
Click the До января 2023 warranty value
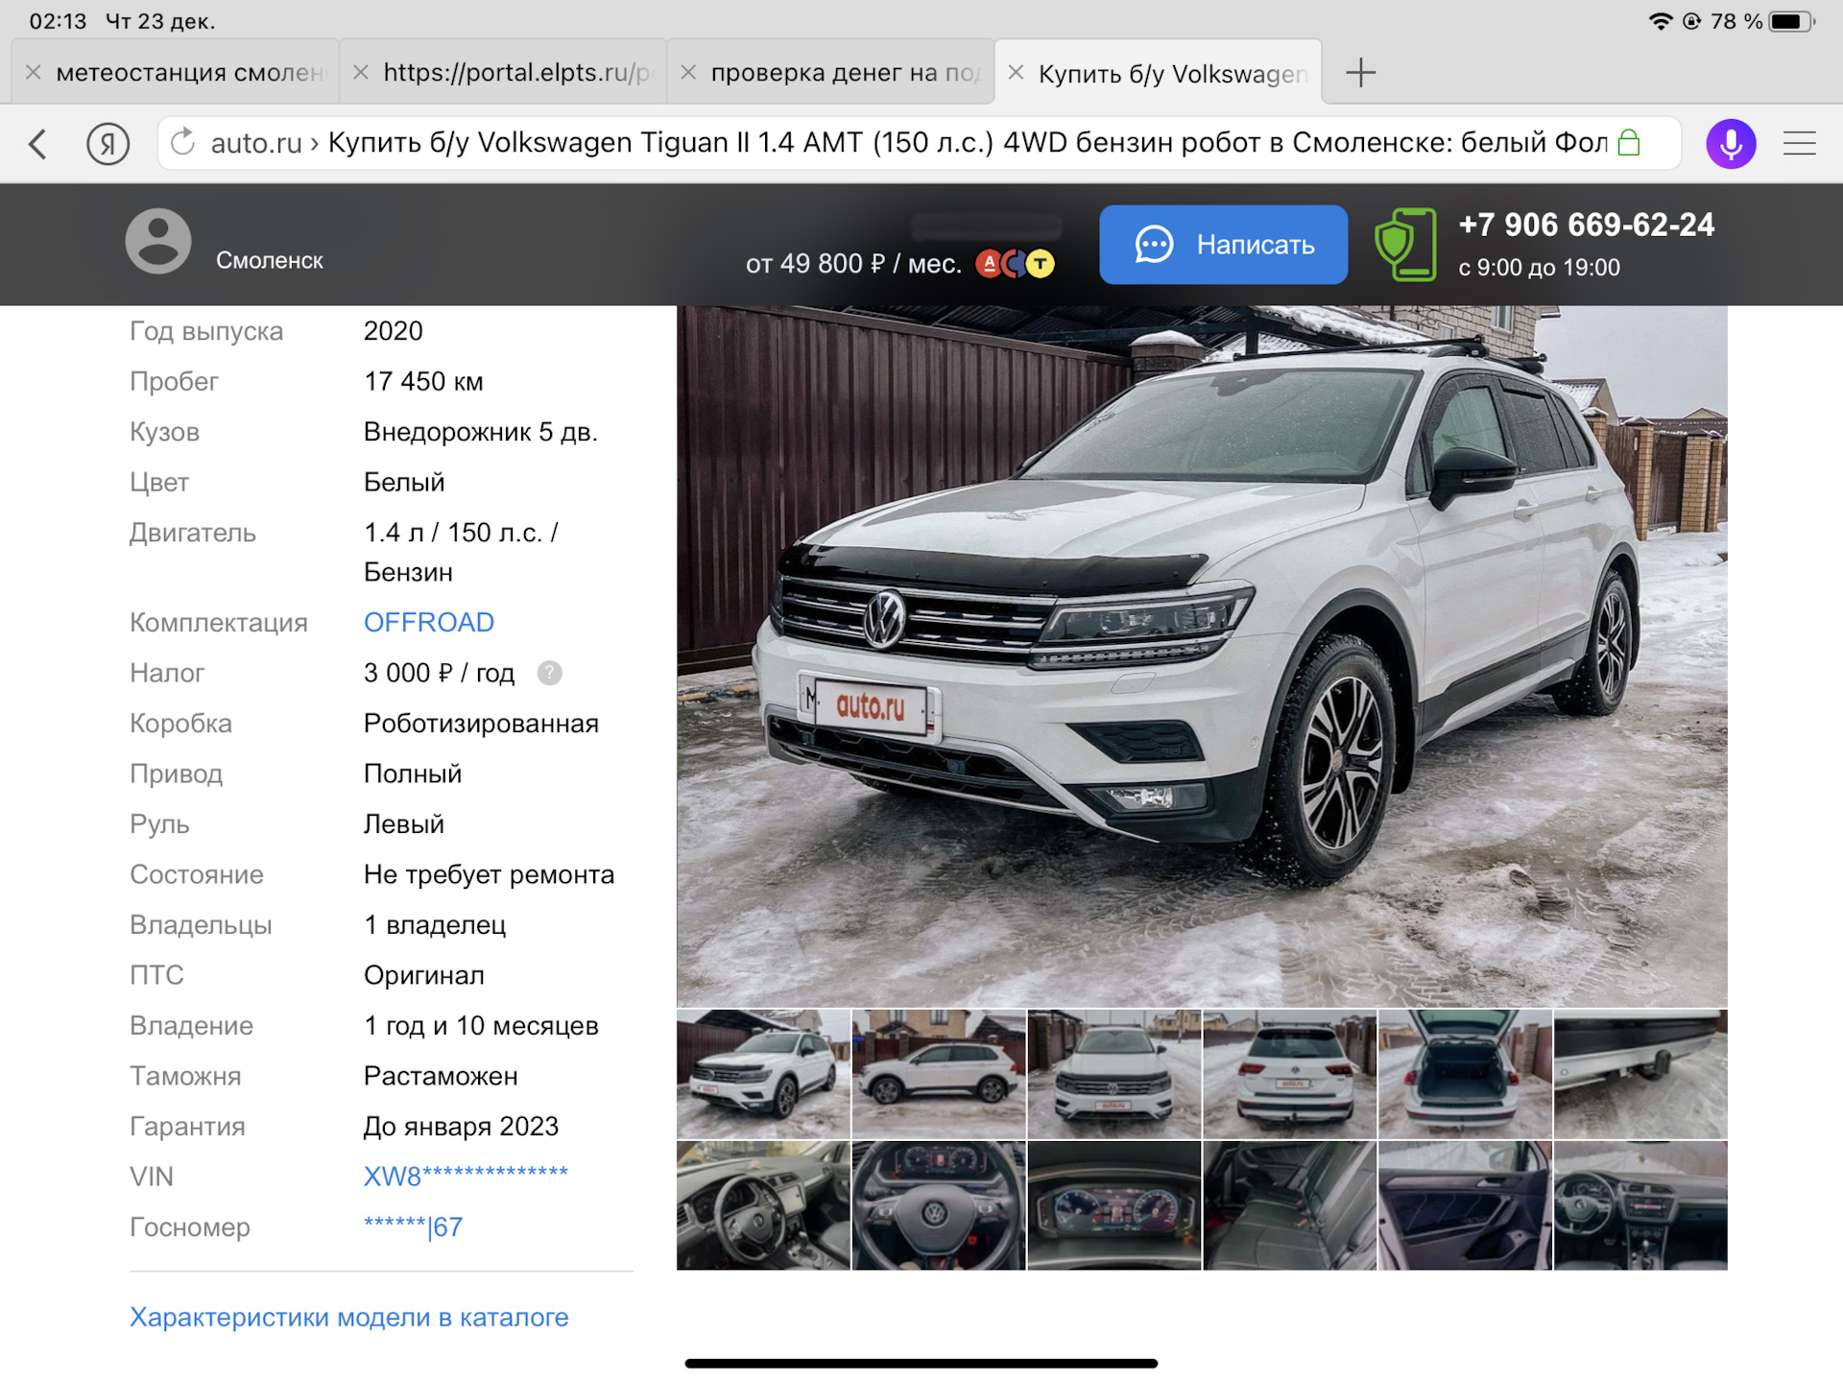[x=461, y=1127]
